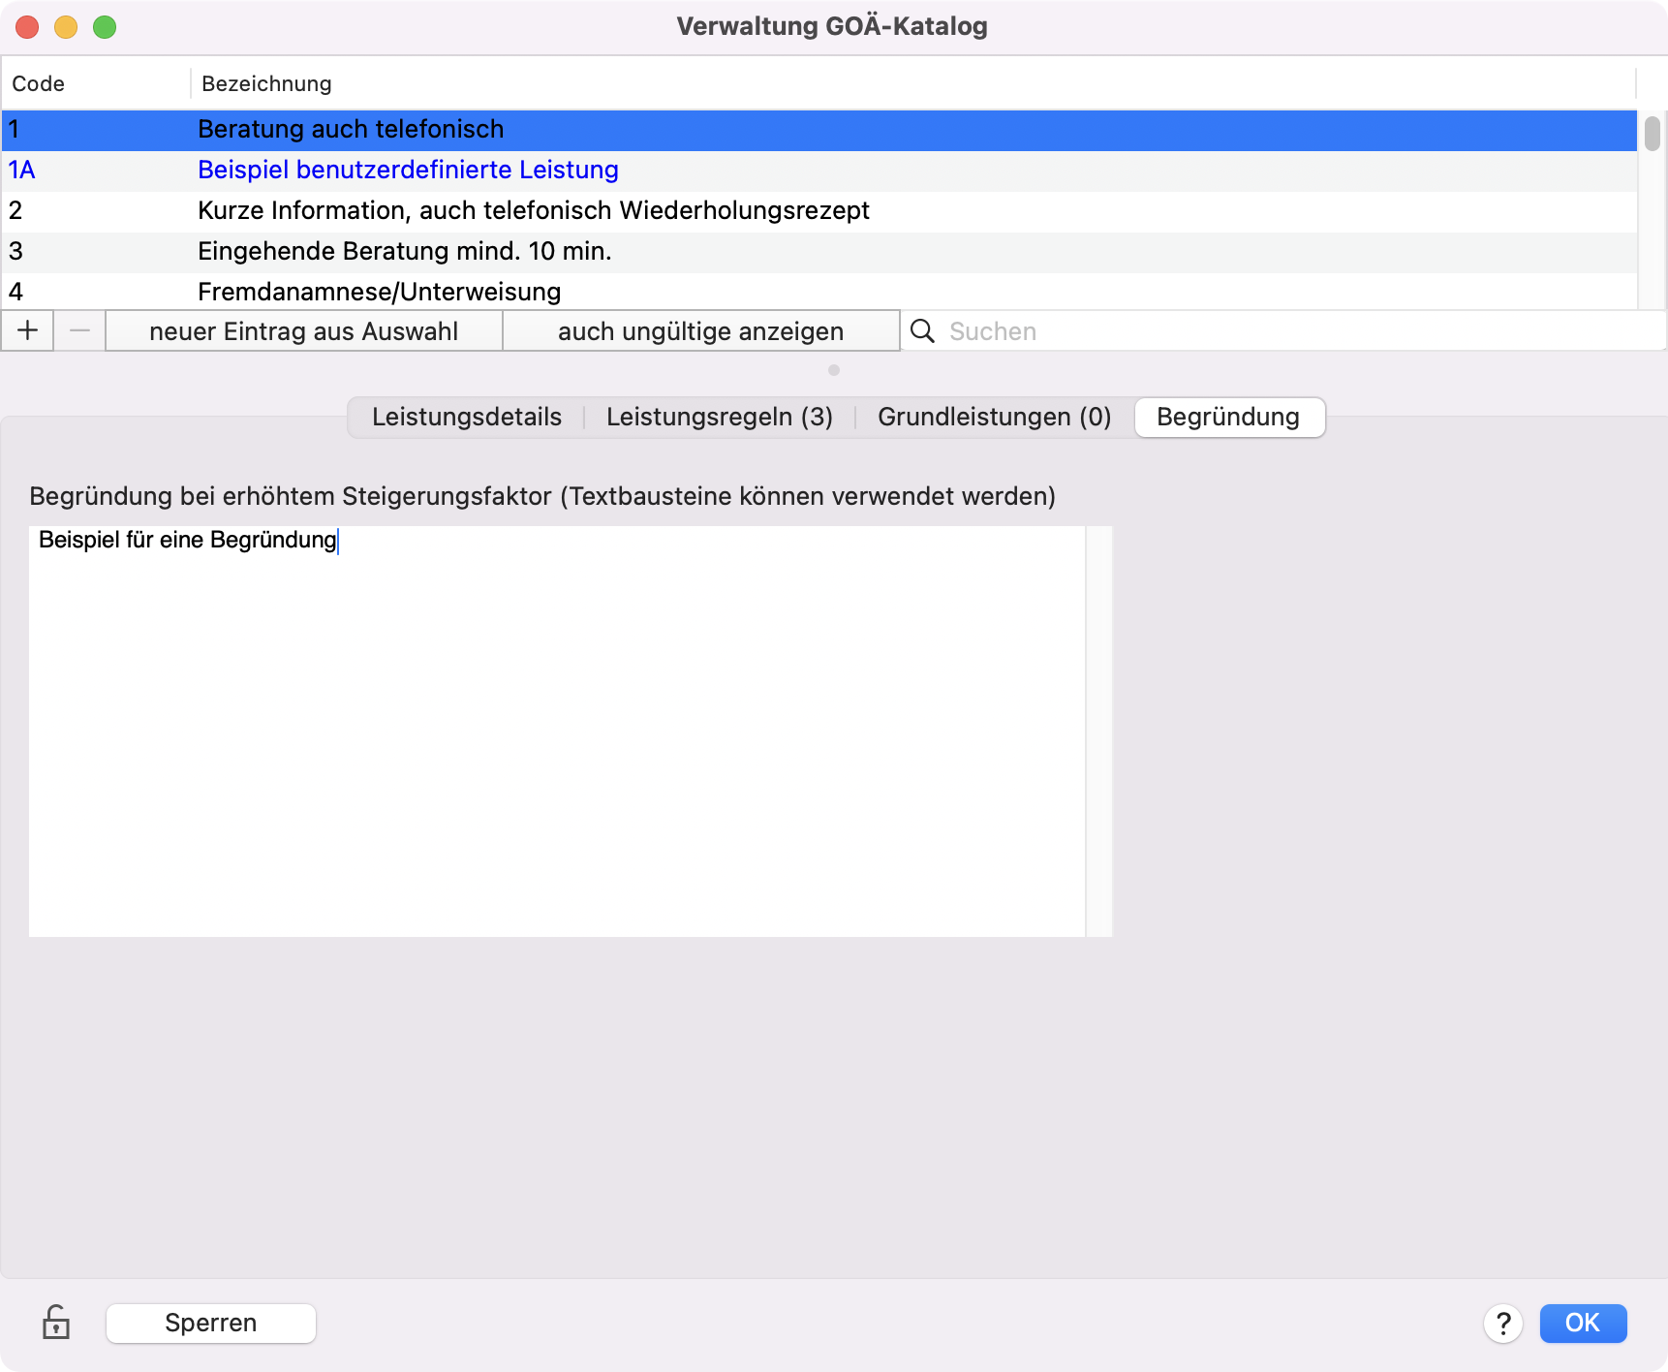
Task: Select the Begründung tab
Action: (1228, 417)
